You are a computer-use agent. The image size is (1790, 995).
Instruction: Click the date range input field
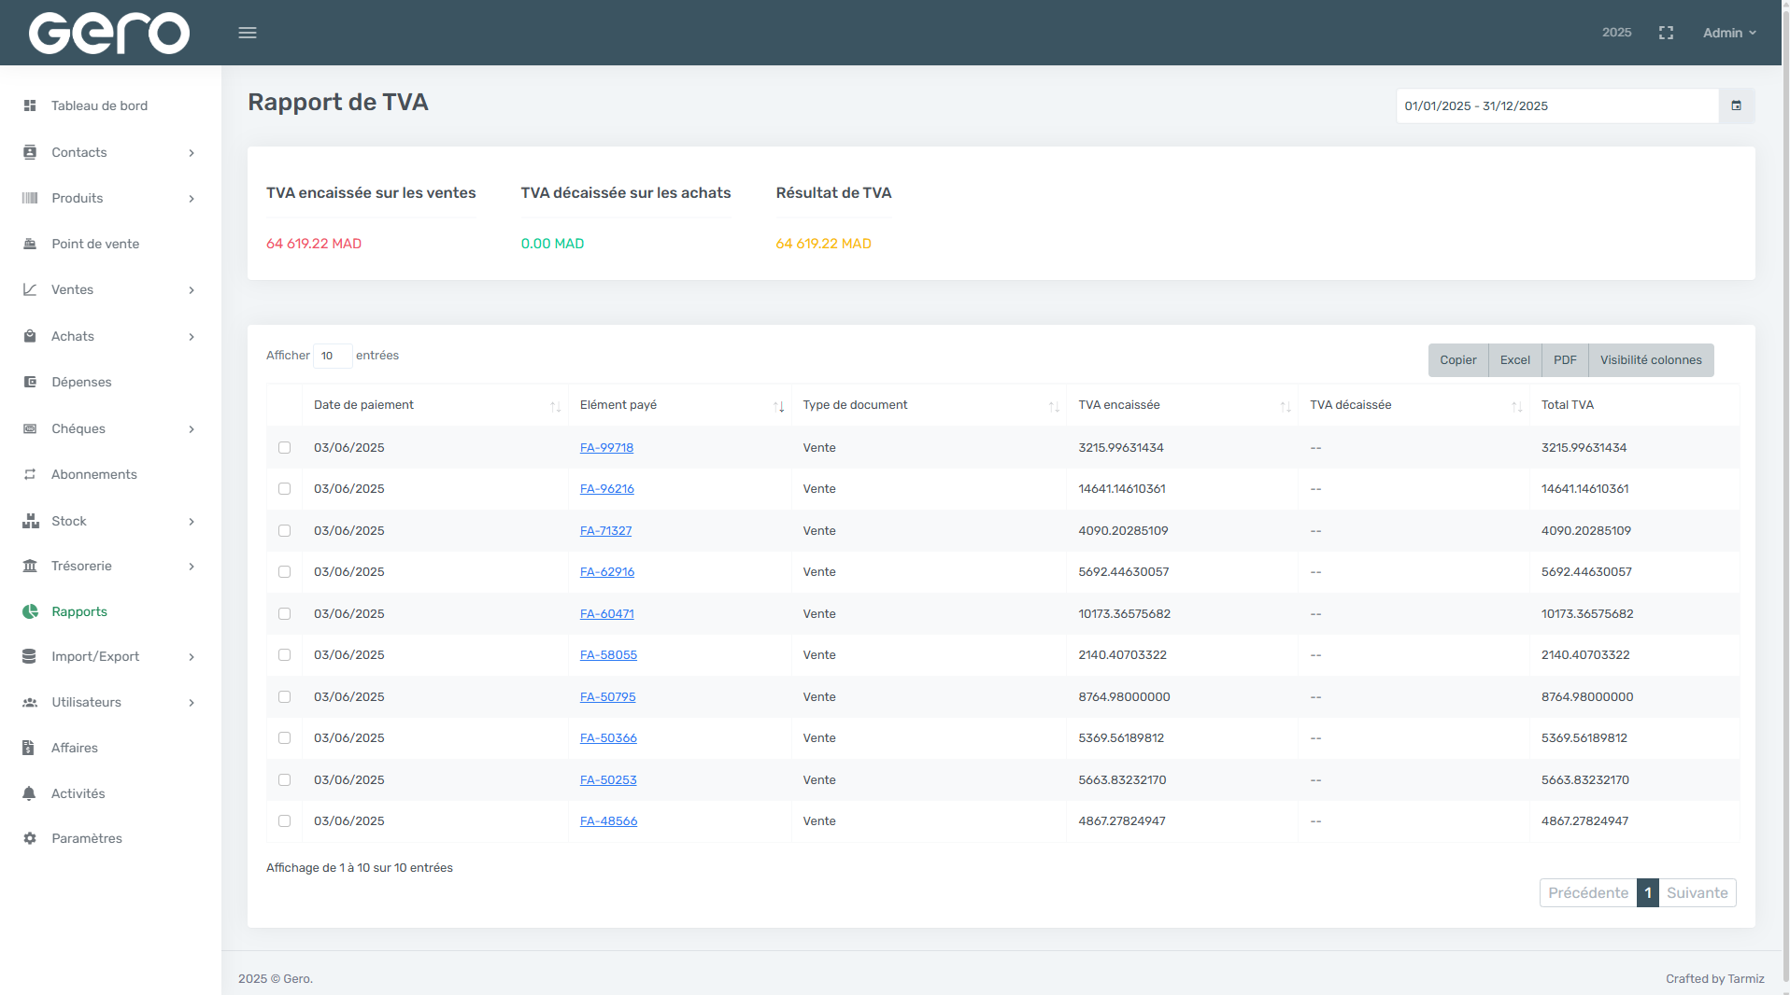[1556, 106]
